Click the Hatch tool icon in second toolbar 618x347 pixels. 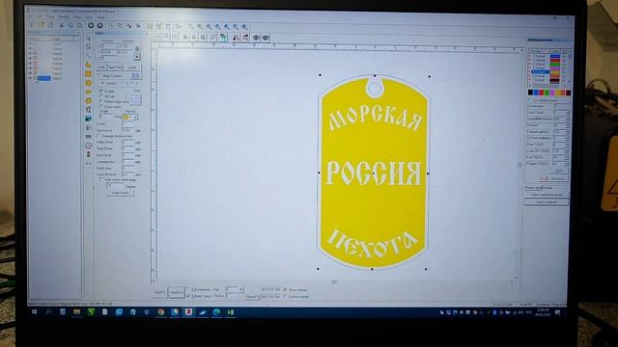[x=223, y=38]
